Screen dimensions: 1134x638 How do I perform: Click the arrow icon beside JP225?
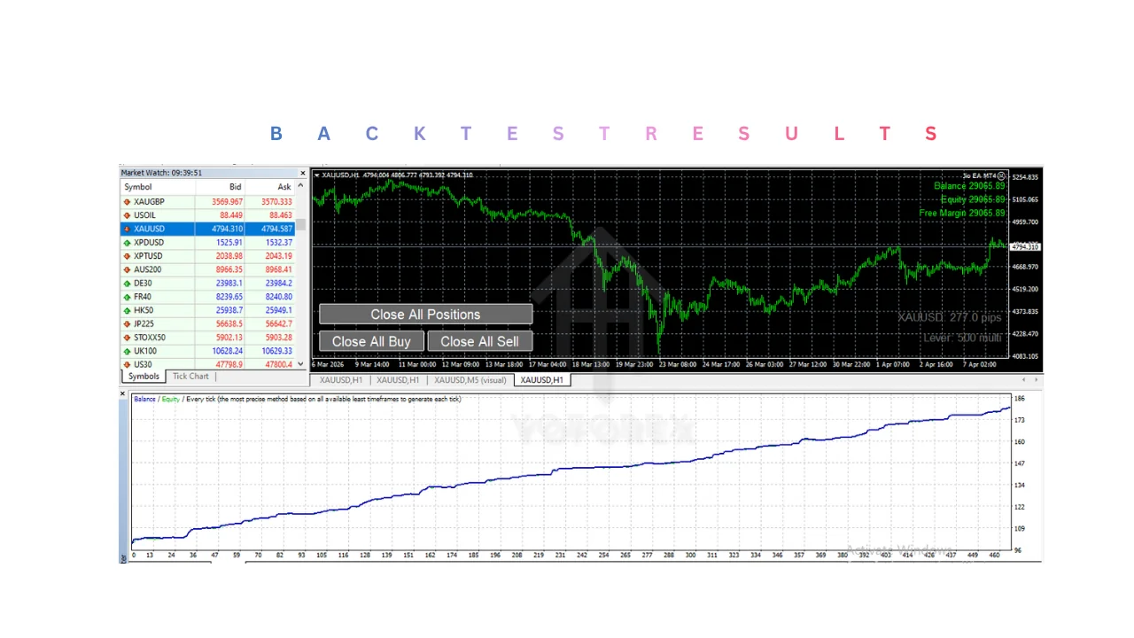point(127,324)
